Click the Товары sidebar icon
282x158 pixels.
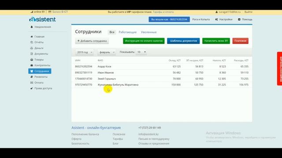32,60
